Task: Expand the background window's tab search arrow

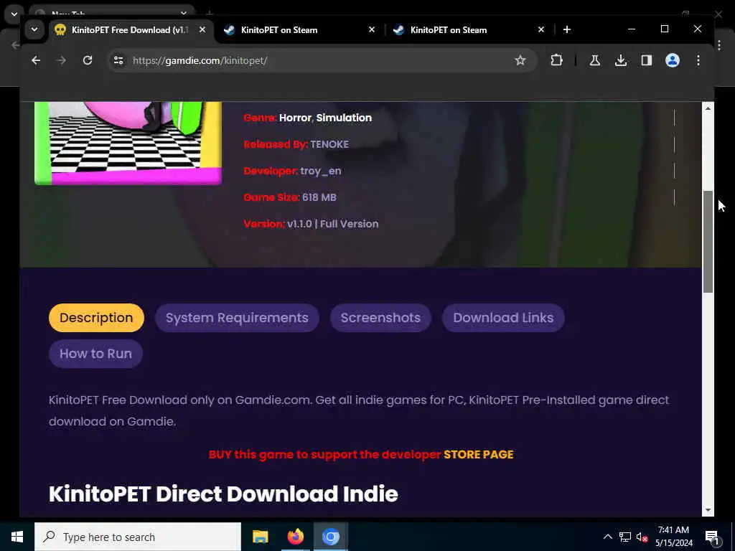Action: coord(14,14)
